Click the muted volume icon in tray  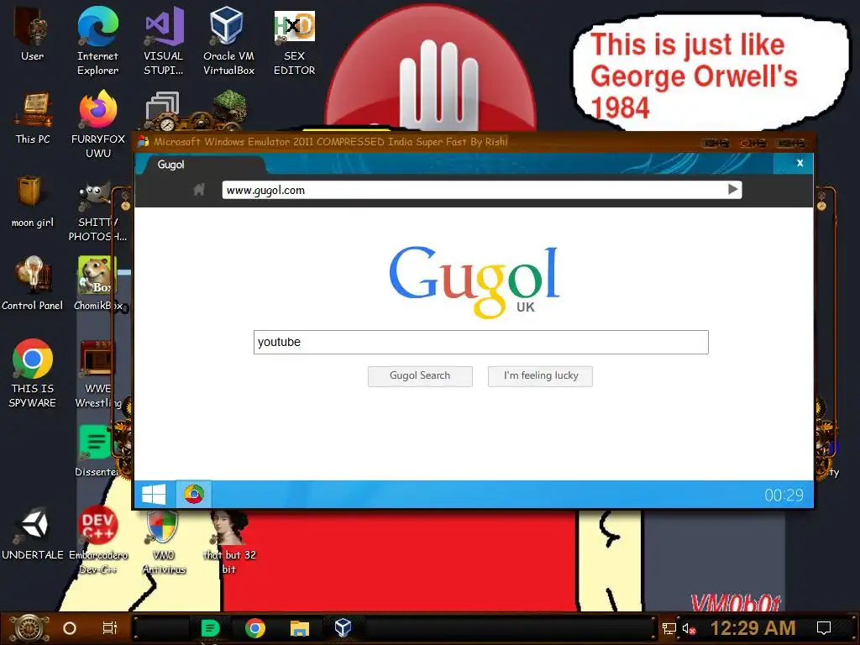click(x=689, y=628)
